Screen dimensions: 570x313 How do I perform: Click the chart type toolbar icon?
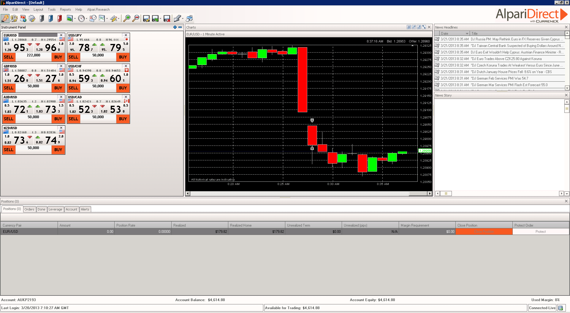point(70,18)
